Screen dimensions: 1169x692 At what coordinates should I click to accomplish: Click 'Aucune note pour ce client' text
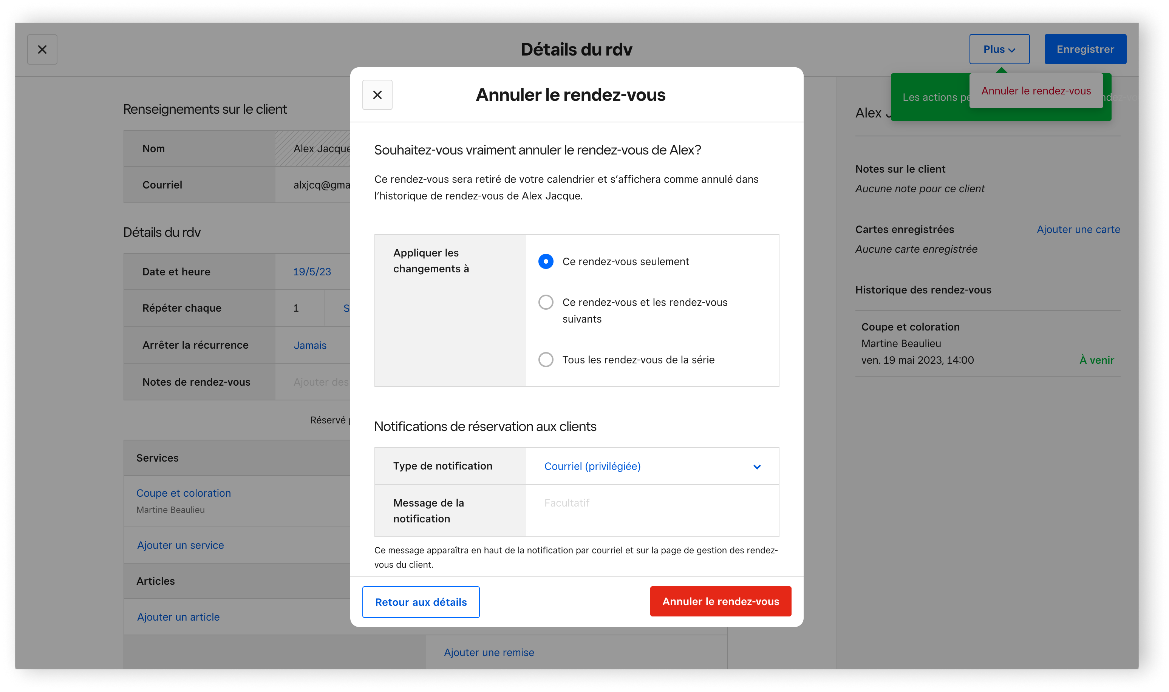tap(920, 189)
